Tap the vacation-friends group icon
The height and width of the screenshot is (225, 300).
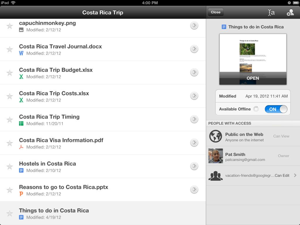point(216,176)
